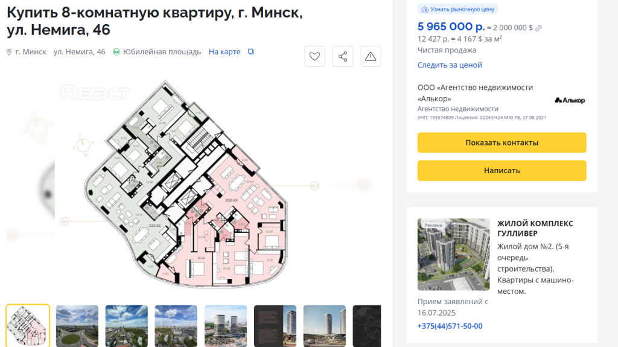The image size is (618, 347).
Task: Click the Алькор agency logo
Action: (x=570, y=100)
